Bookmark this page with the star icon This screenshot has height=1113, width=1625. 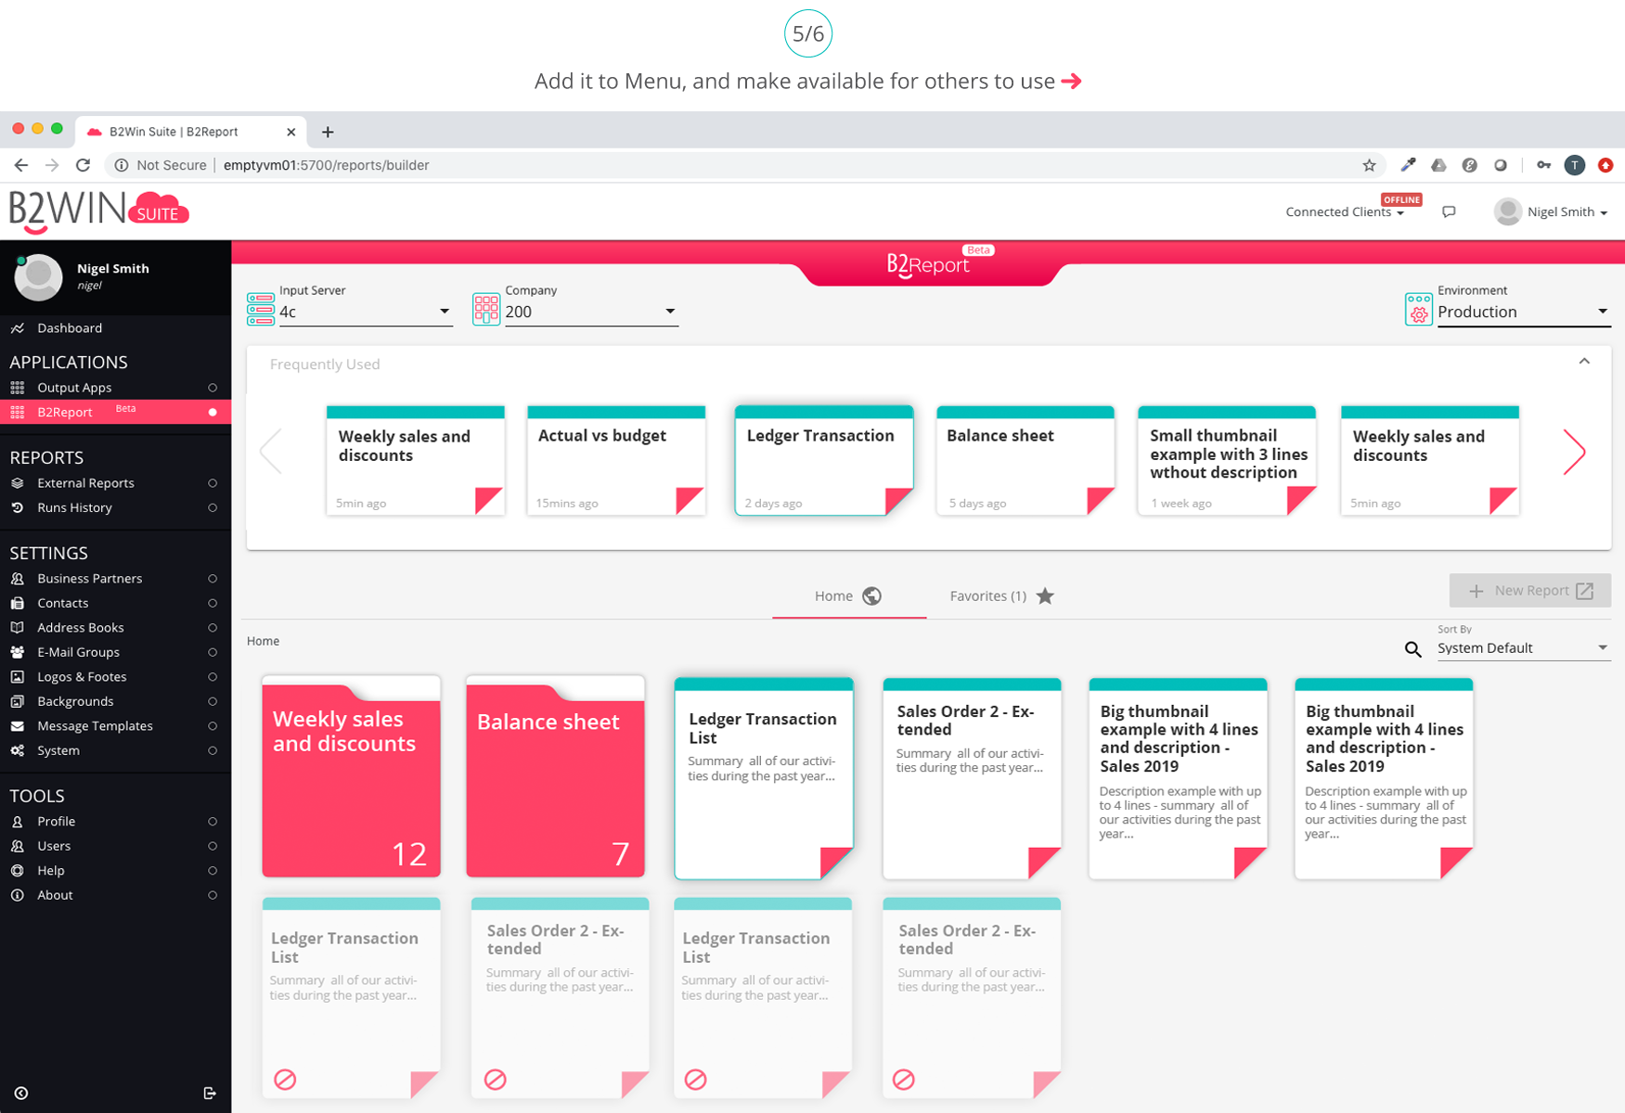(x=1369, y=165)
